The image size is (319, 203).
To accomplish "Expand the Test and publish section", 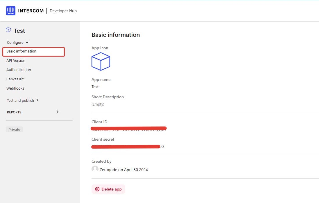I will click(37, 100).
